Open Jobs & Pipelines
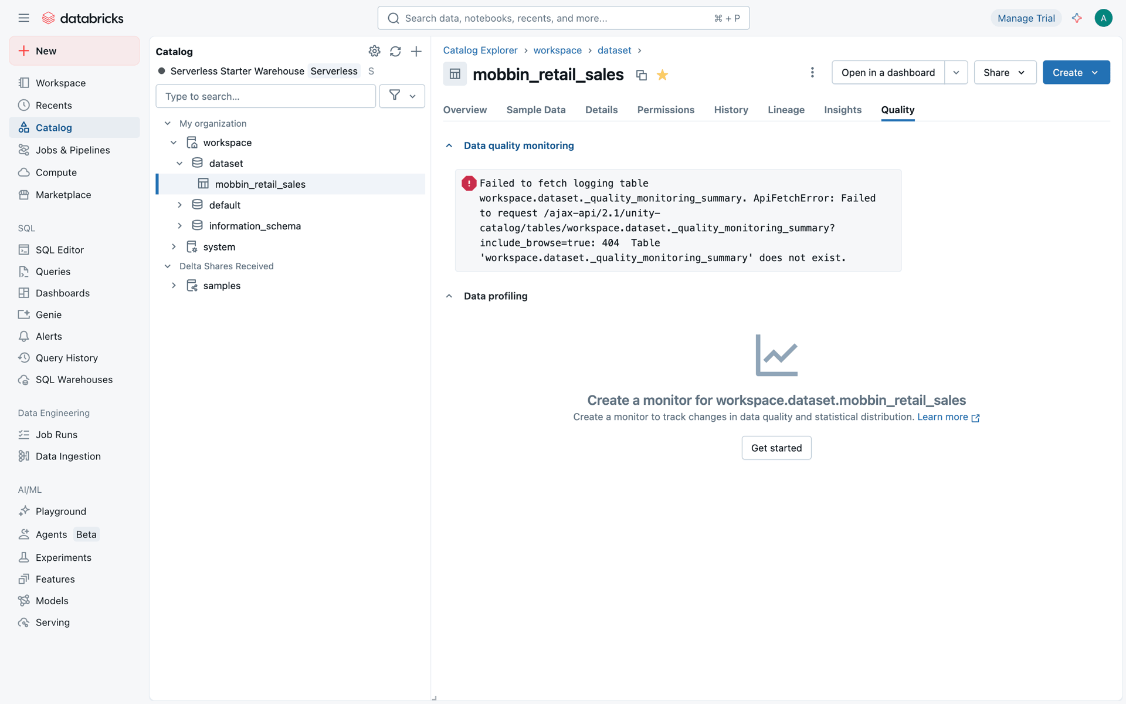 click(x=74, y=150)
